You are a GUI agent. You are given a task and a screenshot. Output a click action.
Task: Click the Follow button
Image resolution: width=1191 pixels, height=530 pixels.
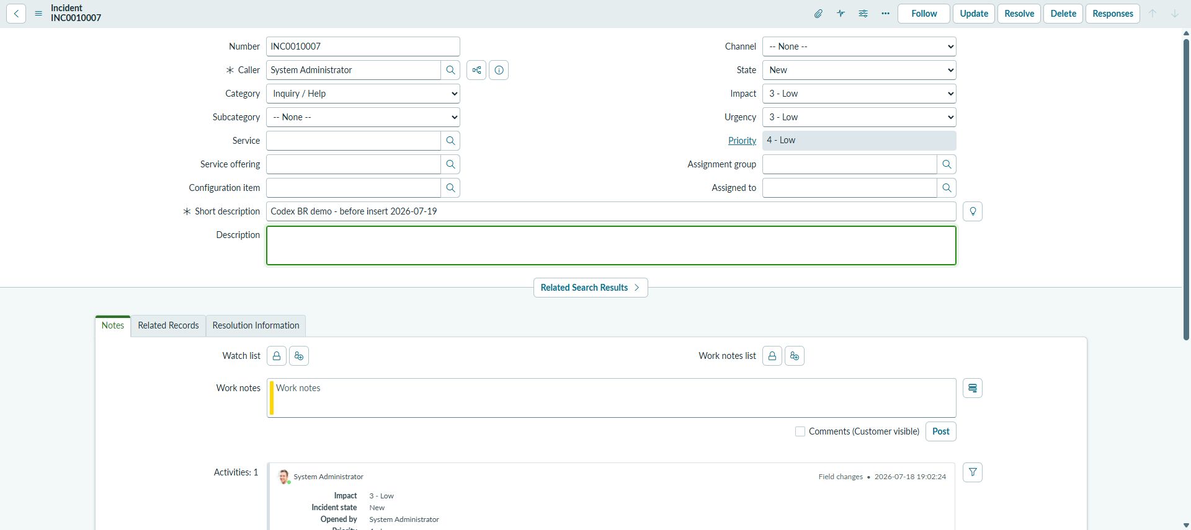pos(924,14)
